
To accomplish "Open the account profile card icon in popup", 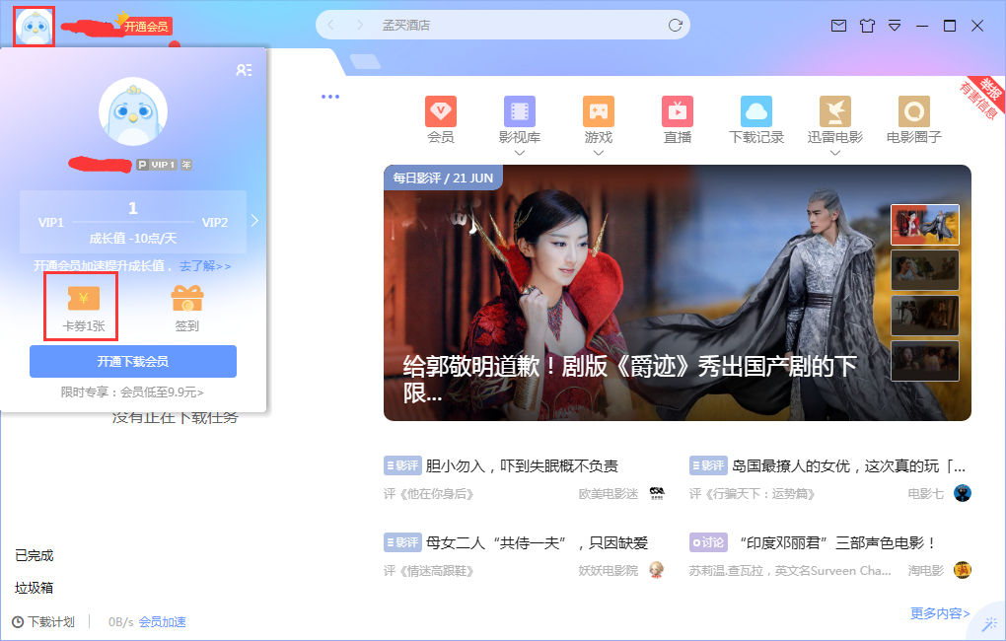I will click(x=244, y=70).
